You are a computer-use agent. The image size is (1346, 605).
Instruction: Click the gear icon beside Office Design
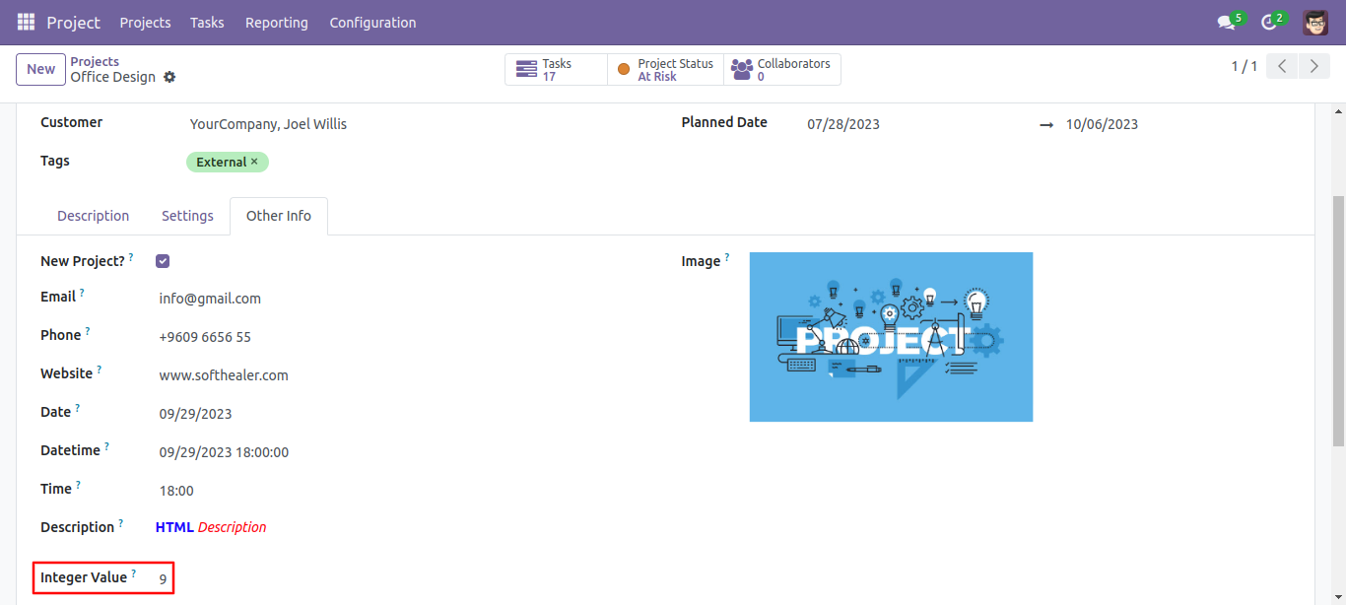[169, 77]
